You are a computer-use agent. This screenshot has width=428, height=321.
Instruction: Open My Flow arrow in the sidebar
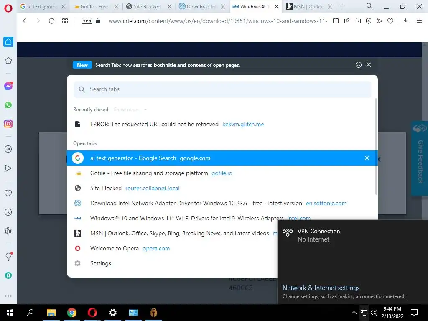pos(8,168)
